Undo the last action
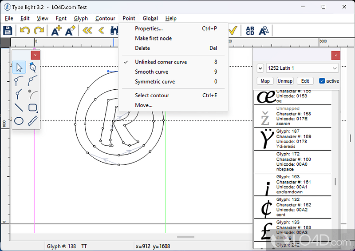The image size is (355, 251). [25, 30]
